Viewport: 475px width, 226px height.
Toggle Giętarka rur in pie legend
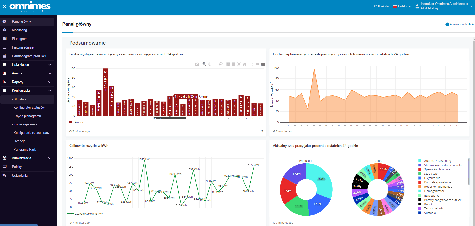click(x=429, y=178)
